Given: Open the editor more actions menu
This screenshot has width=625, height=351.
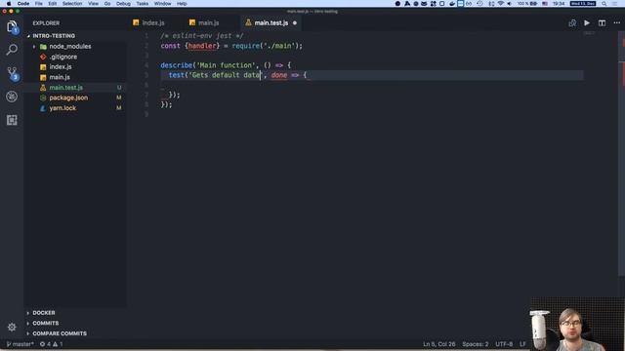Looking at the screenshot, I should (x=616, y=23).
